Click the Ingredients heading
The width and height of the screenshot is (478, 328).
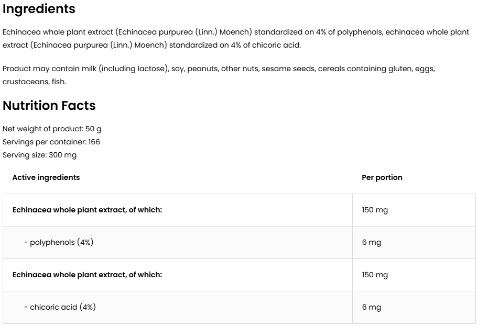point(39,9)
